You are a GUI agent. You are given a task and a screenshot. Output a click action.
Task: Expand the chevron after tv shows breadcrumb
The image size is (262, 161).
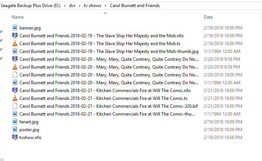click(105, 6)
